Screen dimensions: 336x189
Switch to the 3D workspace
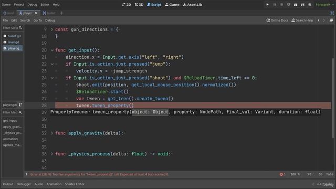pyautogui.click(x=139, y=5)
